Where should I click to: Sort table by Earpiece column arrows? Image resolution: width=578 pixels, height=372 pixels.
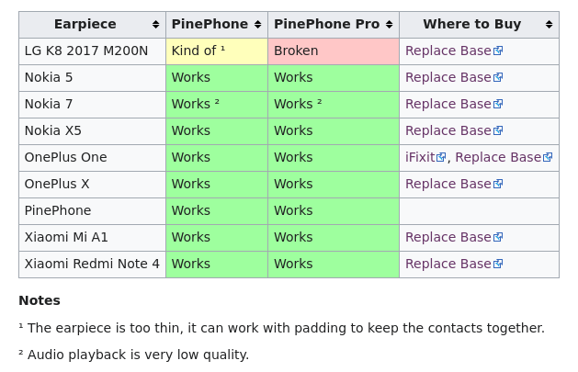tap(156, 25)
